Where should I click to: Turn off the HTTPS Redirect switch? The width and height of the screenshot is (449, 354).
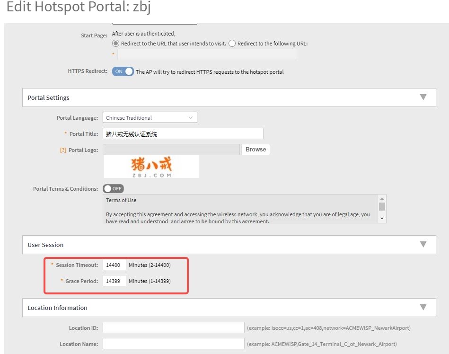pos(123,71)
